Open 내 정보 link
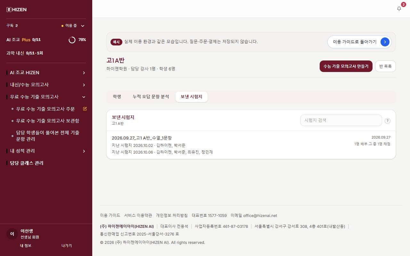Screen dimensions: 410x256 (26, 245)
